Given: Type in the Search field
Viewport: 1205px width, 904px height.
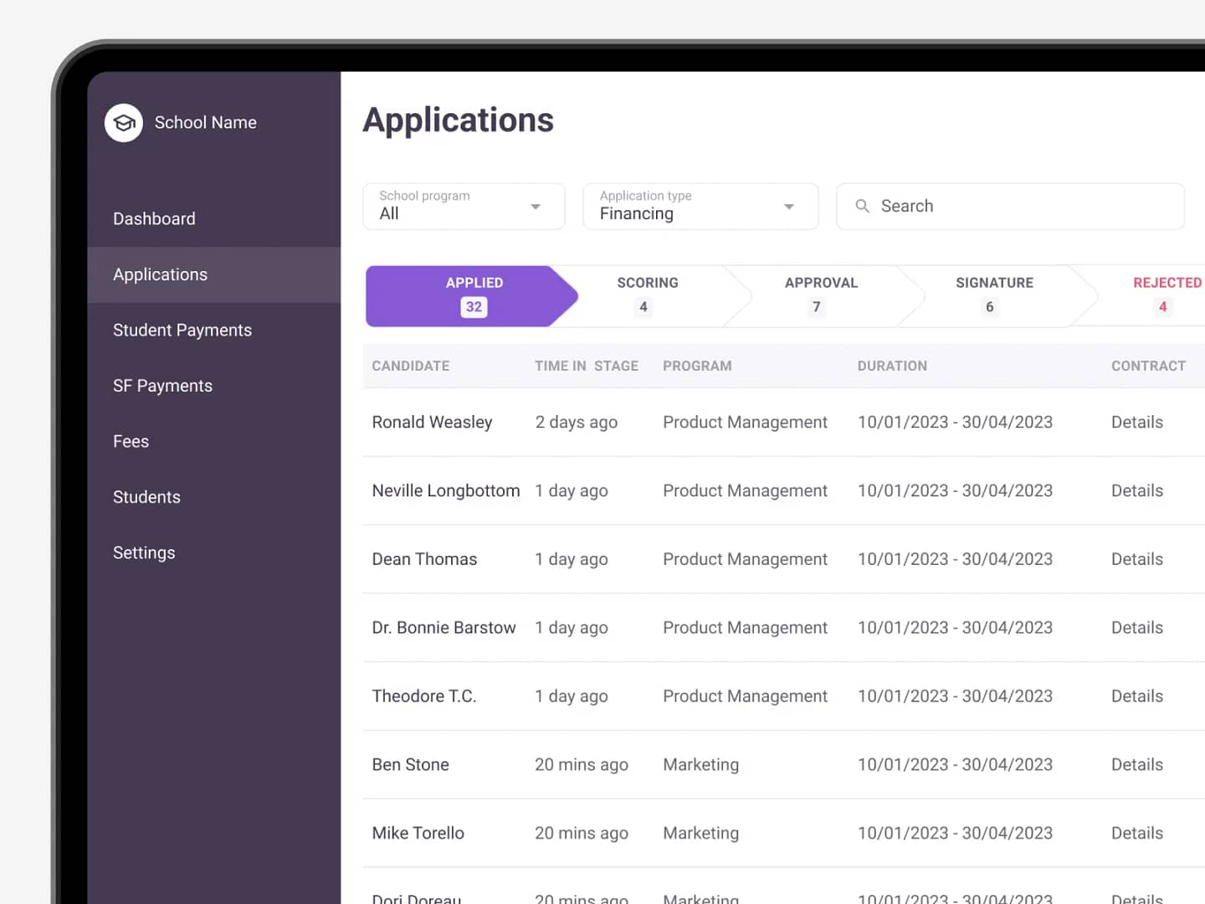Looking at the screenshot, I should click(1021, 206).
